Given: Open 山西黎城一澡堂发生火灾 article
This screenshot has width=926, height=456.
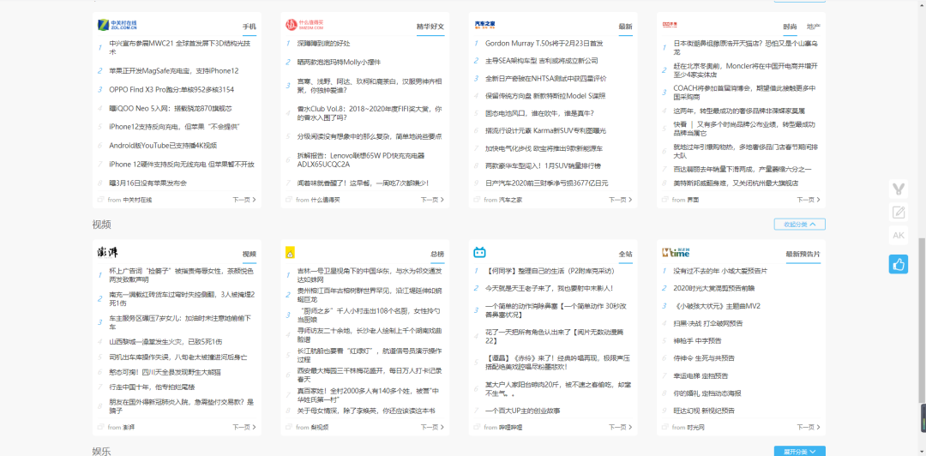Looking at the screenshot, I should click(x=165, y=341).
